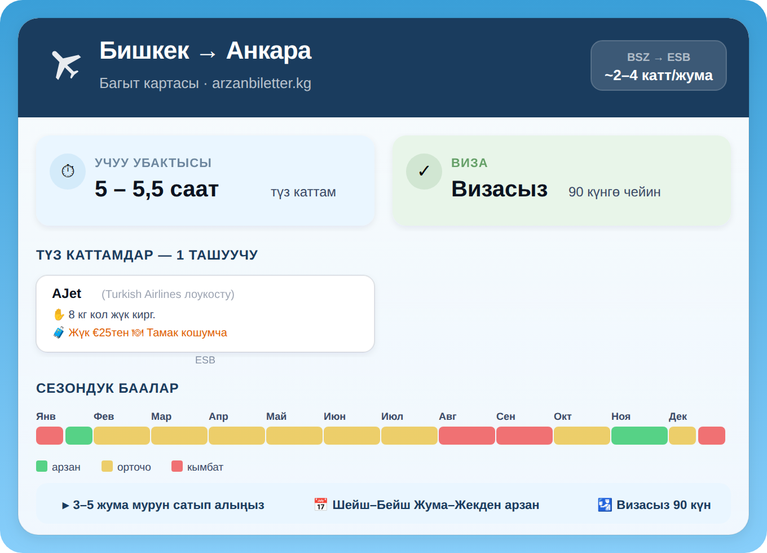Switch to the СЕЗОНДУК БААЛАР section header
The height and width of the screenshot is (553, 767).
[x=107, y=388]
